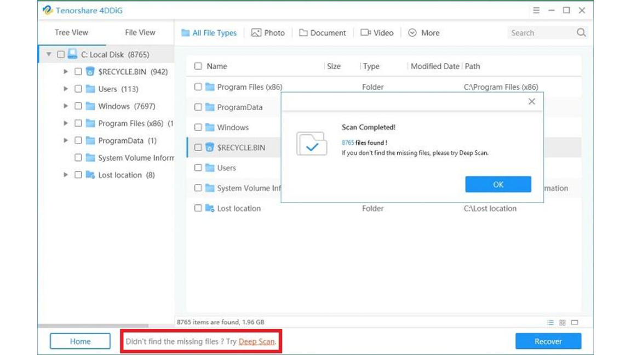Click Lost location folder icon in tree

pyautogui.click(x=90, y=175)
